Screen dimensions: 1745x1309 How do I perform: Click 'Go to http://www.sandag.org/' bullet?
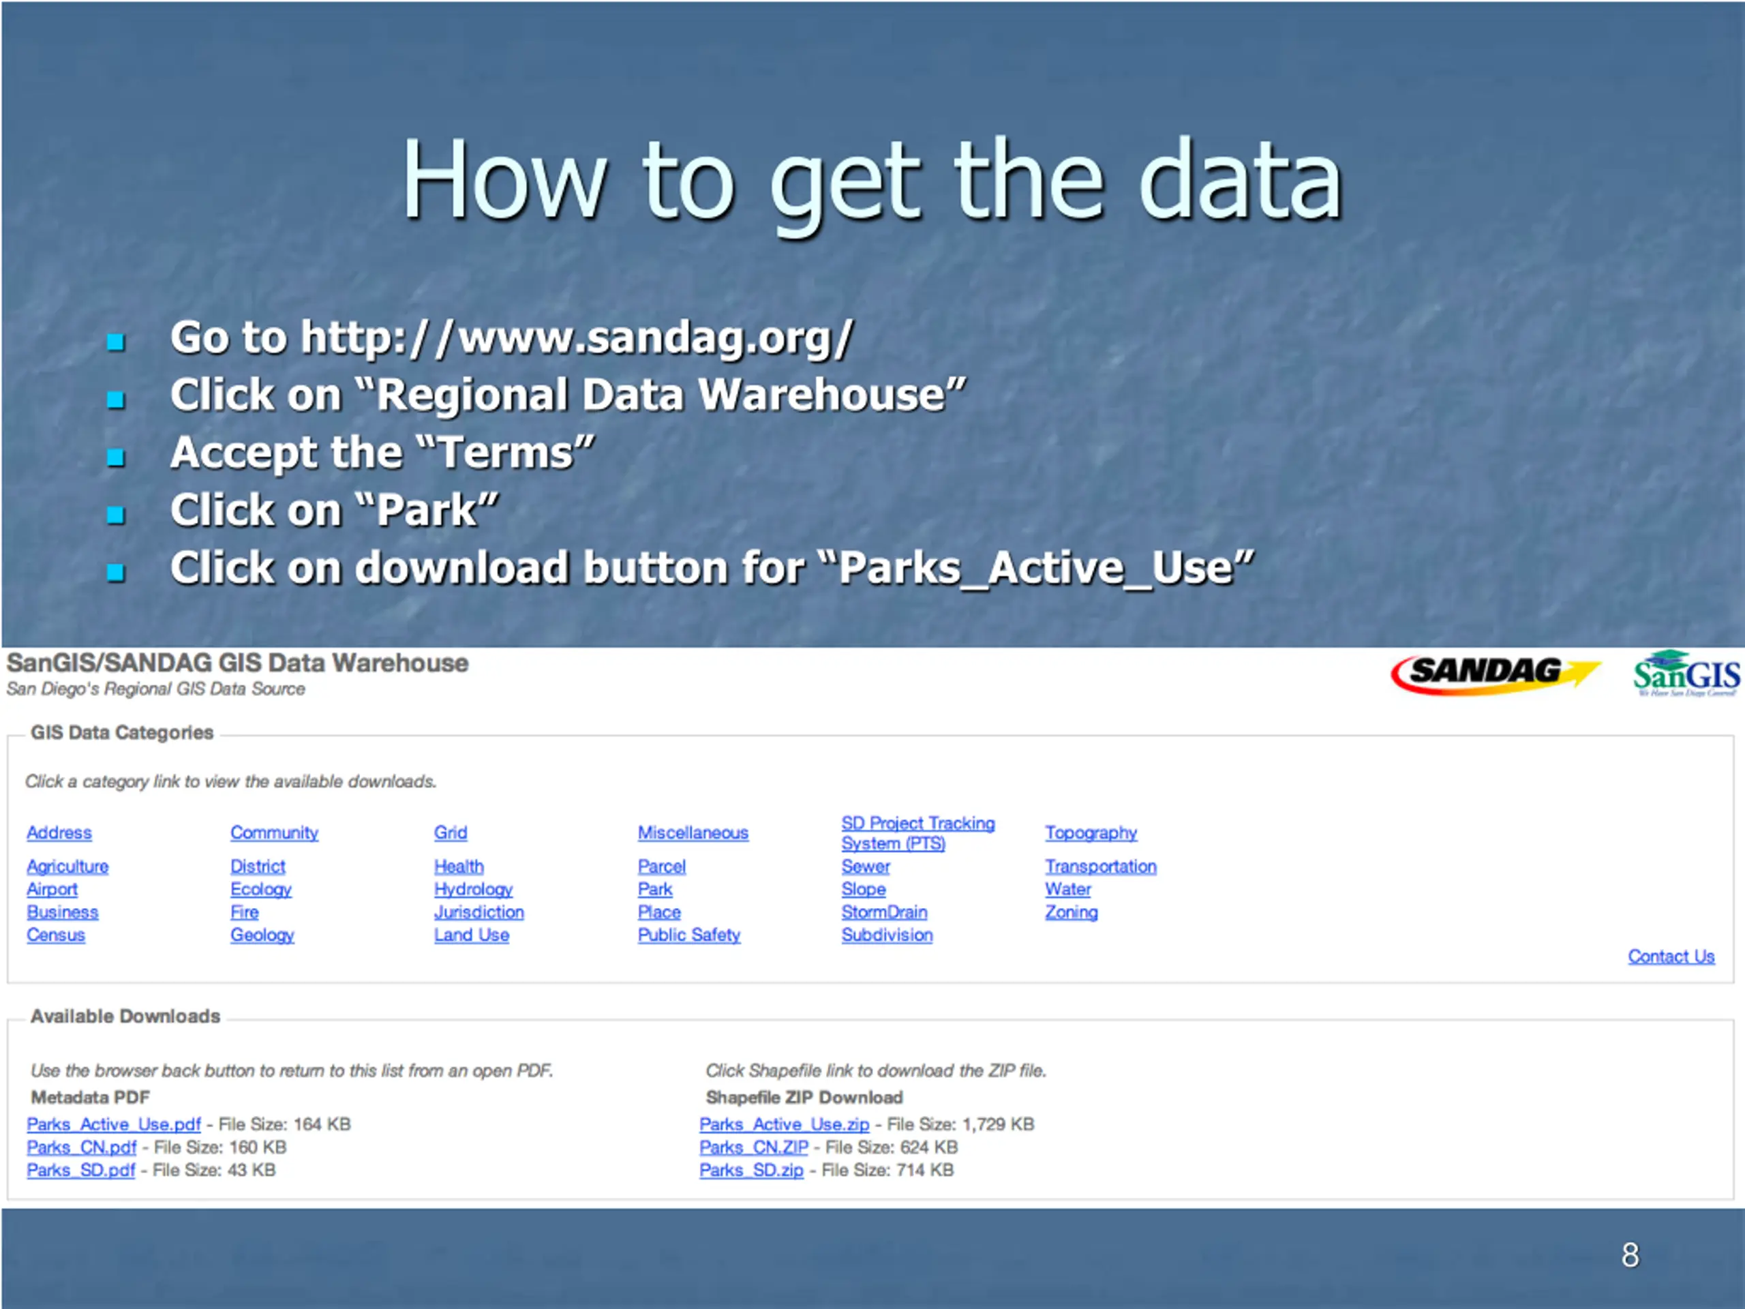(511, 337)
